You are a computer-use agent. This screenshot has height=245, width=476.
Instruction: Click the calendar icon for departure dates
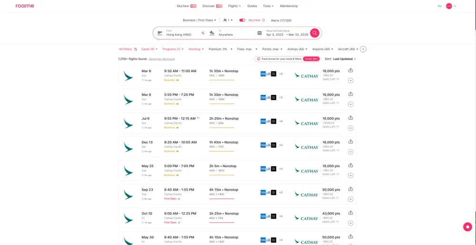point(259,33)
